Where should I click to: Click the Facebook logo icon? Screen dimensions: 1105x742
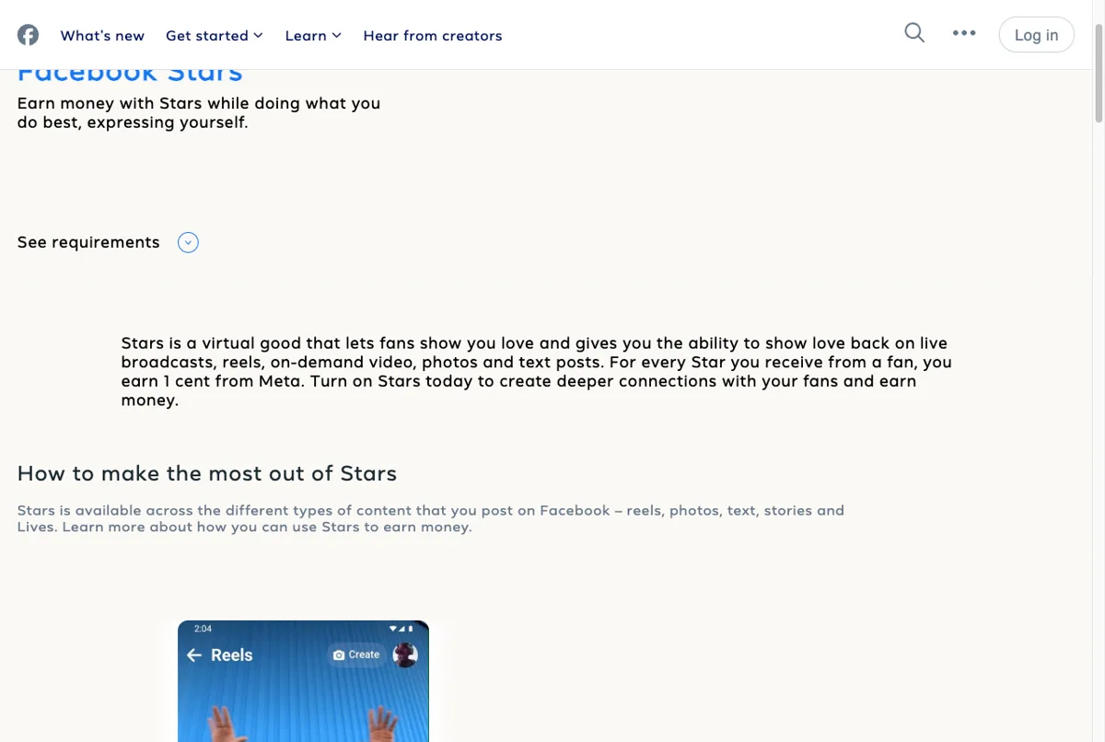[x=29, y=35]
